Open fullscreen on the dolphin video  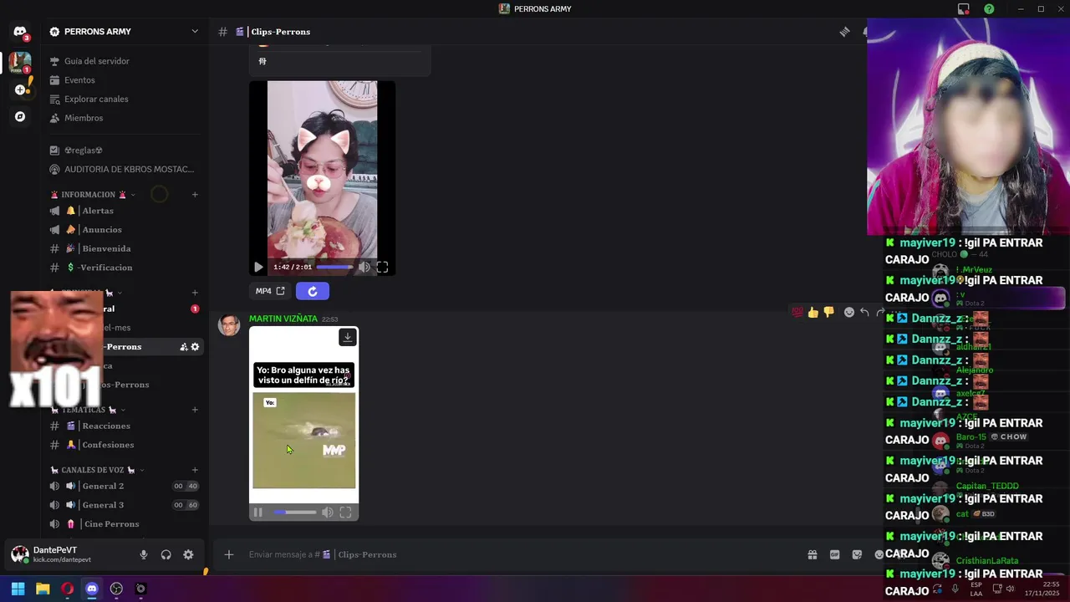[345, 513]
